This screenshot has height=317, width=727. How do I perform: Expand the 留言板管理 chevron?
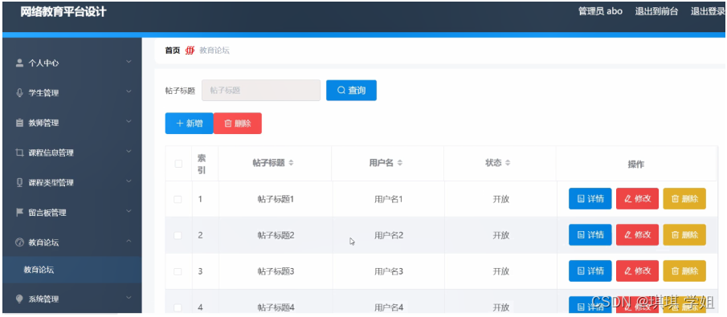click(x=129, y=211)
